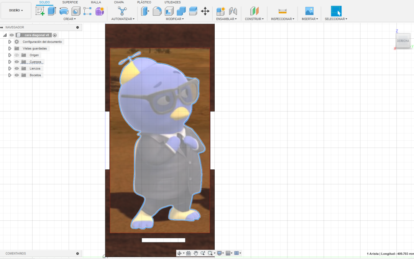The image size is (414, 259).
Task: Expand the Bocetos folder
Action: point(10,75)
